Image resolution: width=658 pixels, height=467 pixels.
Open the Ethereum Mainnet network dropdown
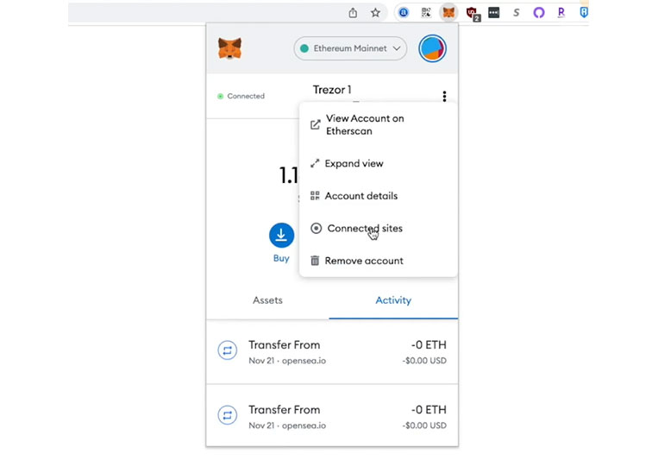point(350,48)
